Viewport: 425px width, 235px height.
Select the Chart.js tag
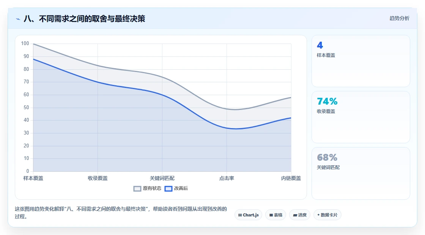(248, 215)
